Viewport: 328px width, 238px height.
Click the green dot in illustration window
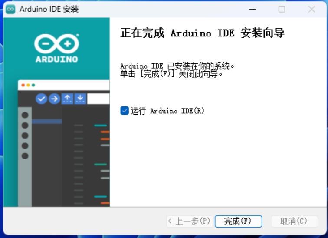[33, 85]
